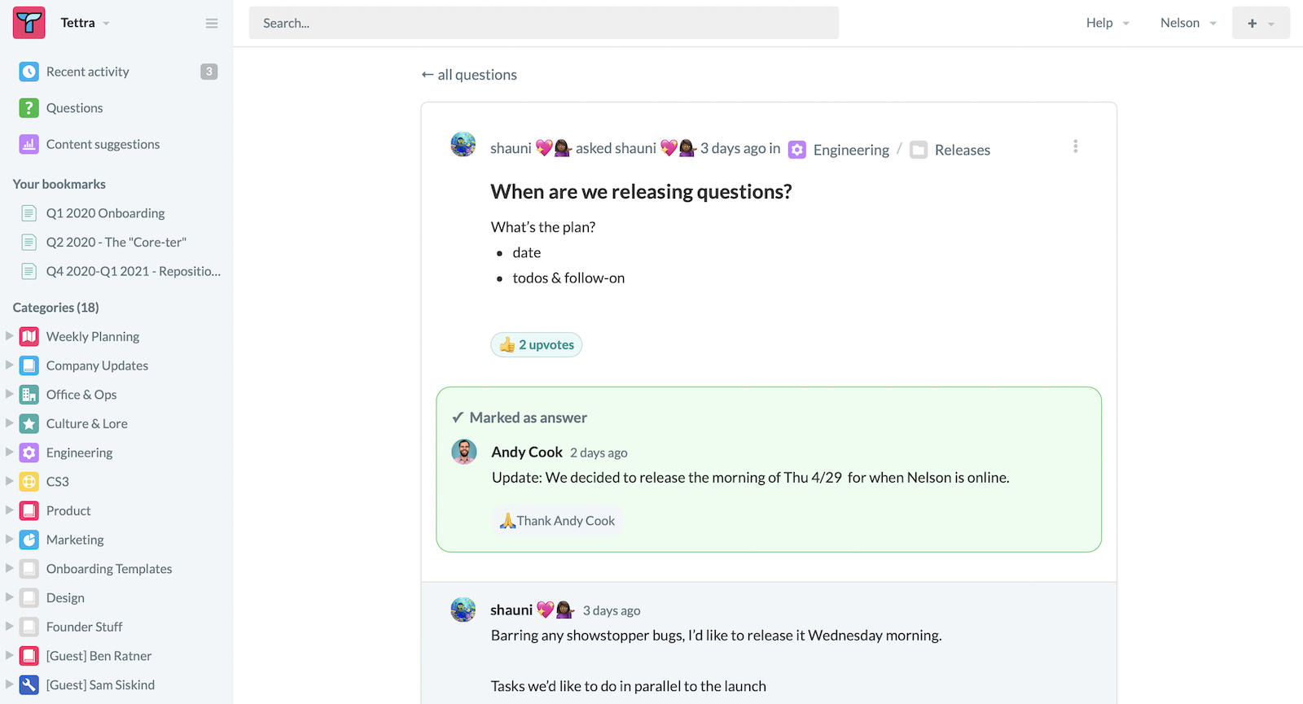Click the Weekly Planning map icon
The height and width of the screenshot is (704, 1303).
pos(29,336)
